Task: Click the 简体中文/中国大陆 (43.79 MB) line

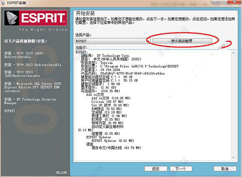Action: tap(116, 148)
